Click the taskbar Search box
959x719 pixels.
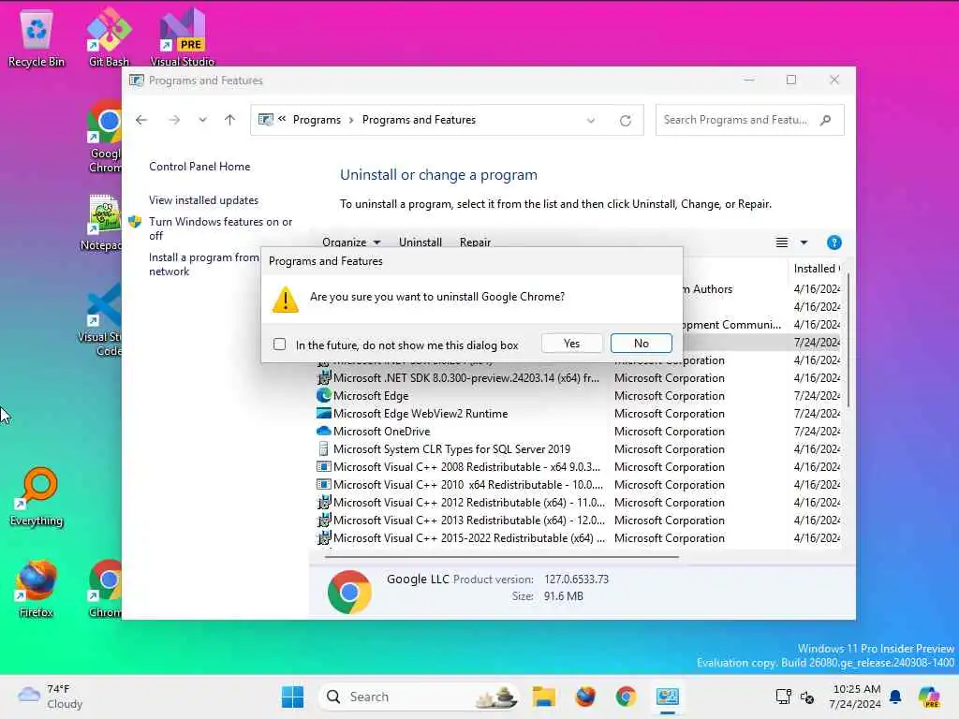pyautogui.click(x=419, y=697)
